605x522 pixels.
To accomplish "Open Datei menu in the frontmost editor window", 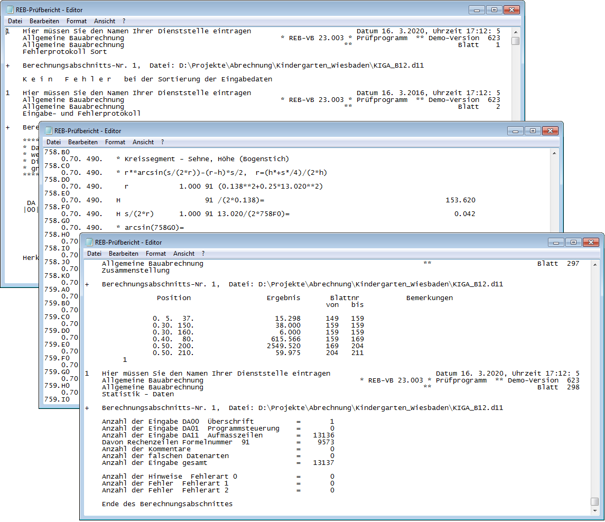I will click(95, 254).
